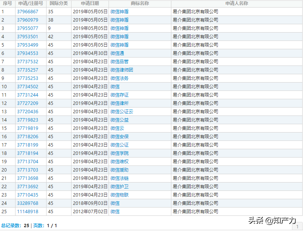
Task: Open the 微信公益 trademark link
Action: point(120,120)
